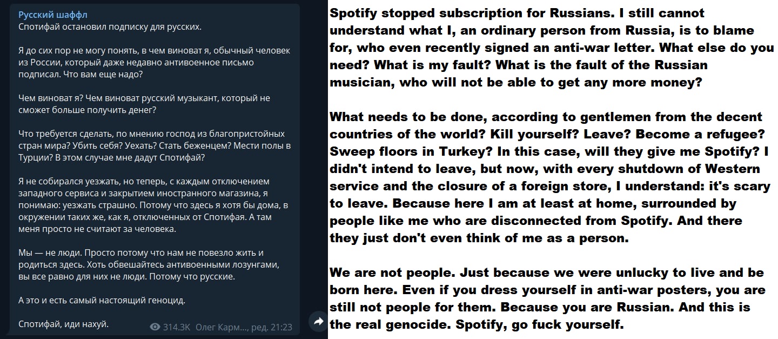778x339 pixels.
Task: Click the paragraph starting Я не собирался уезжать
Action: (154, 205)
